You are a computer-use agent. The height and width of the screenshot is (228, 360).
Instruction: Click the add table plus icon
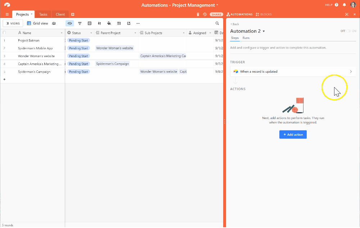73,14
